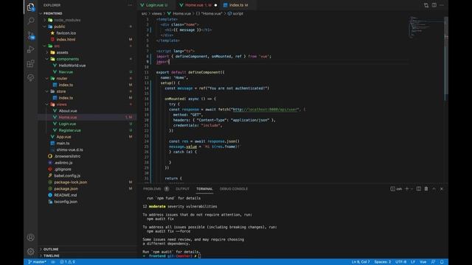472x265 pixels.
Task: Collapse the views folder
Action: pyautogui.click(x=47, y=105)
